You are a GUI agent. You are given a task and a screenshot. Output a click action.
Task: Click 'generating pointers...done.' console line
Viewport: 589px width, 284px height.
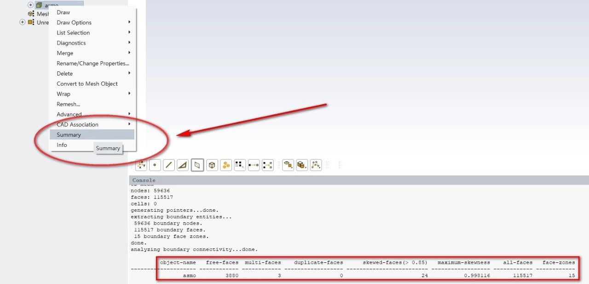(175, 210)
